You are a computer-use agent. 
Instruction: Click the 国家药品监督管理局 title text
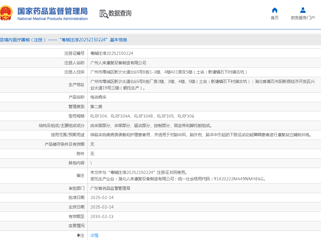click(x=52, y=11)
